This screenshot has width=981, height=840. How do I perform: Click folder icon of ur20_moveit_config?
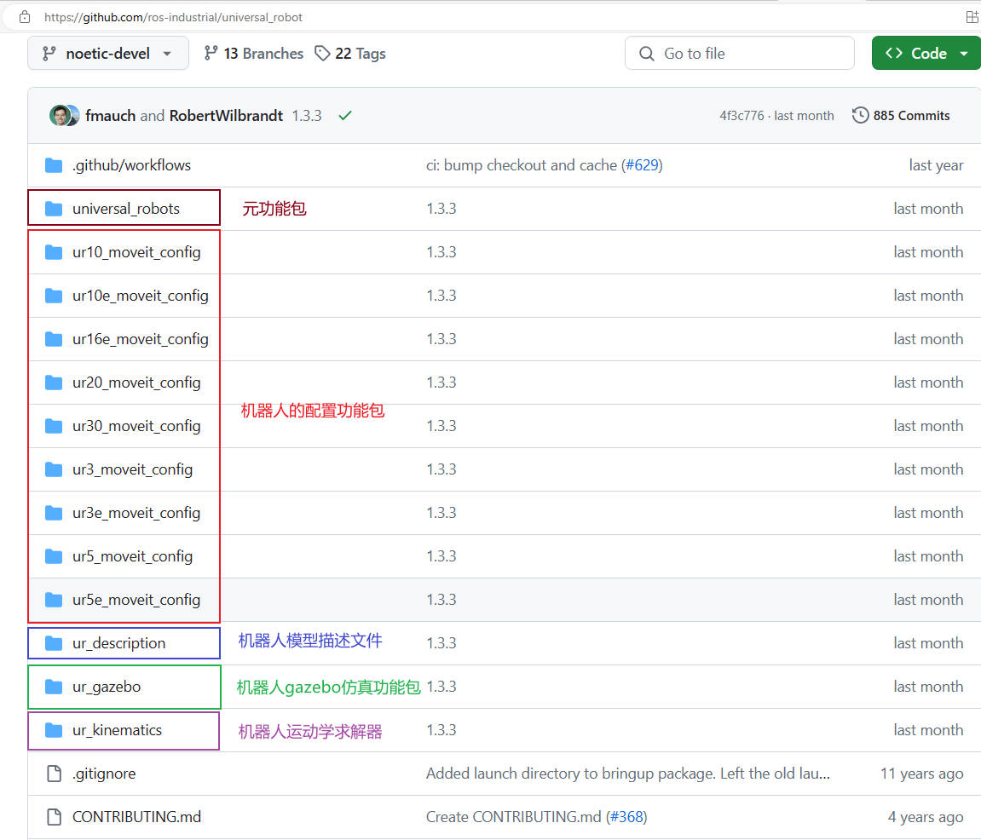pos(54,383)
